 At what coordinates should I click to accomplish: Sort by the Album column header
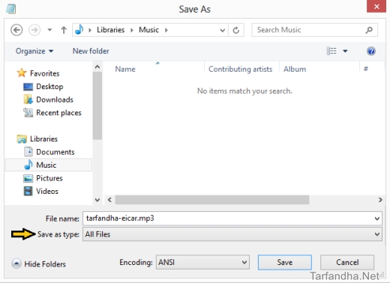[x=295, y=69]
